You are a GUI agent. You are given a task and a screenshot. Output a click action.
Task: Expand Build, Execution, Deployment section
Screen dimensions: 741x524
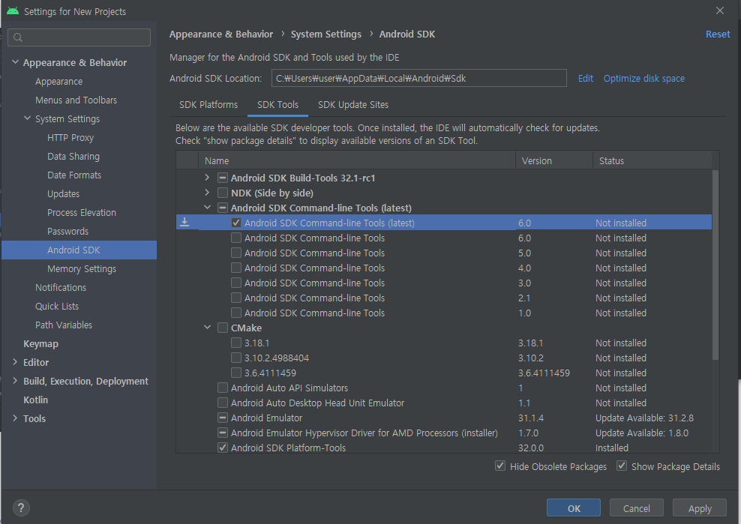point(15,381)
